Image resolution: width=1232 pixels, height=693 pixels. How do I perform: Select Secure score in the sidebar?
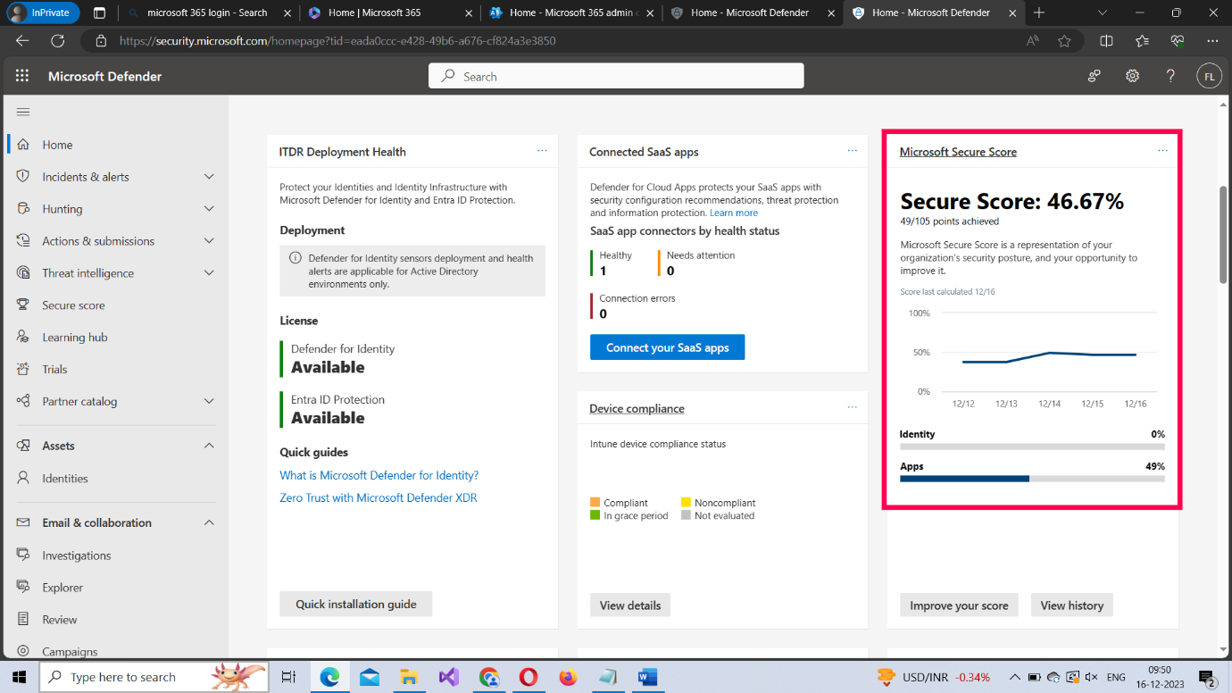73,305
